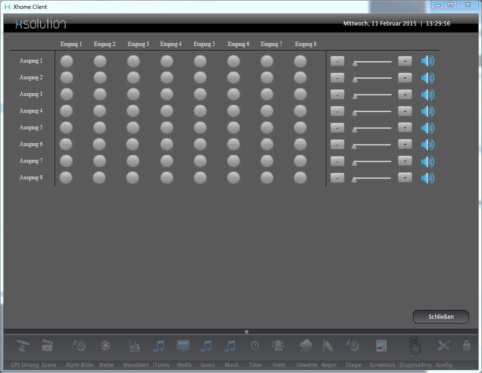482x373 pixels.
Task: Route Eingang 4 to Ausgang 3
Action: [167, 95]
